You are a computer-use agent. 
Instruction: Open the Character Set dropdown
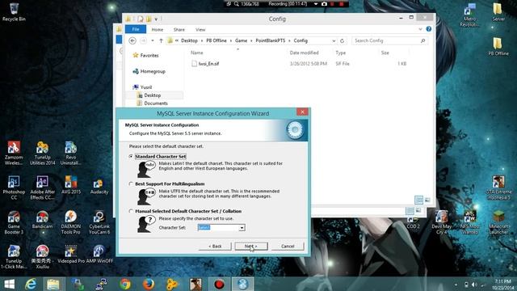242,228
